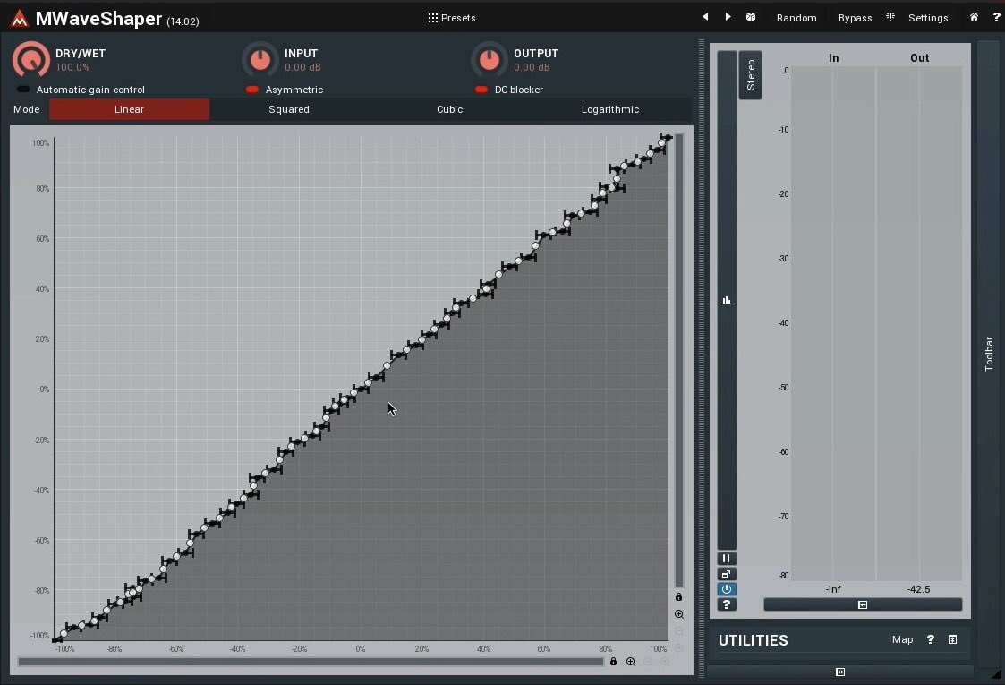Click the horizontal scrollbar below the graph
The width and height of the screenshot is (1005, 685).
tap(311, 661)
